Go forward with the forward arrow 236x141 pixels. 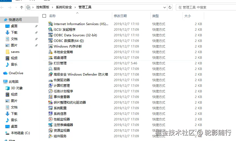pos(10,7)
